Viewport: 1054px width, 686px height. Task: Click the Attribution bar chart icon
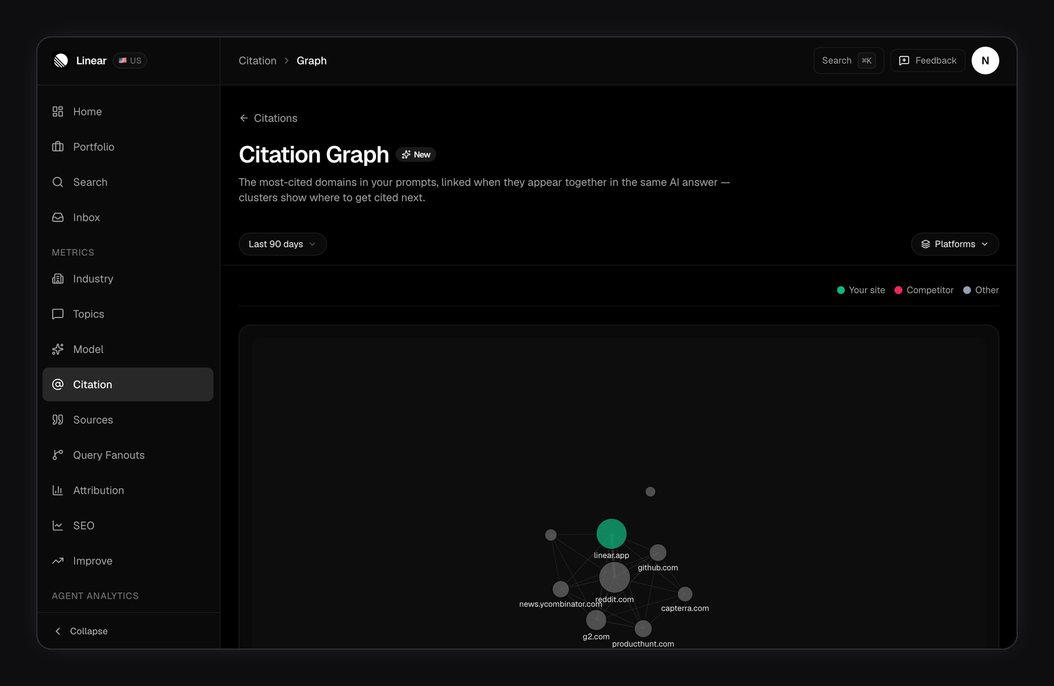(58, 490)
